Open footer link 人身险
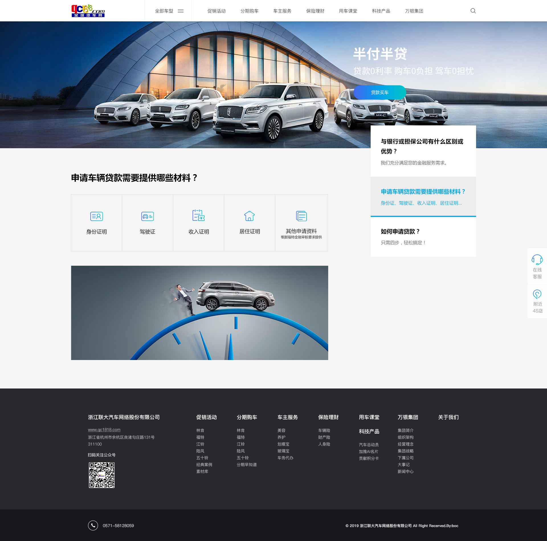This screenshot has width=547, height=541. (x=324, y=444)
